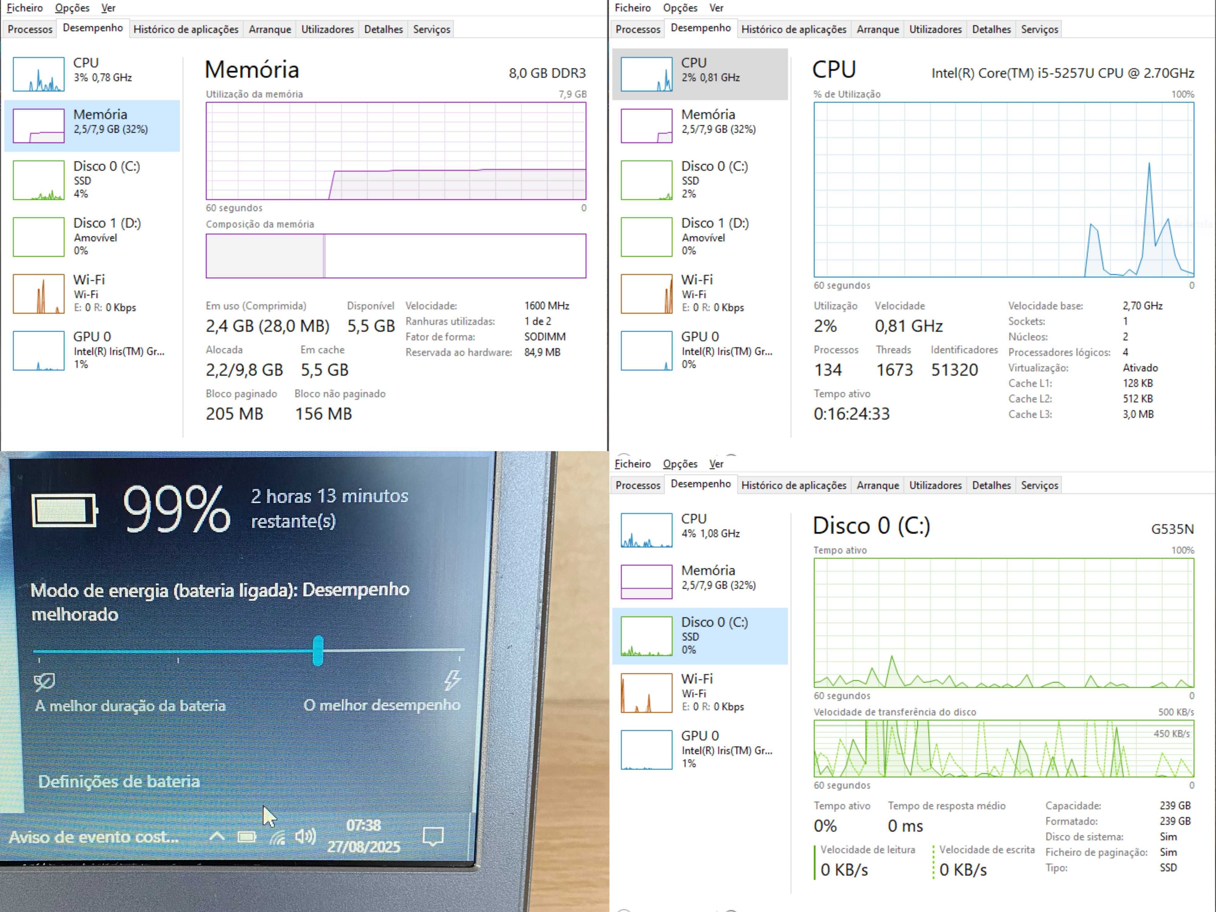Open Ficheiro menu in Memória window
This screenshot has width=1216, height=912.
click(x=25, y=8)
